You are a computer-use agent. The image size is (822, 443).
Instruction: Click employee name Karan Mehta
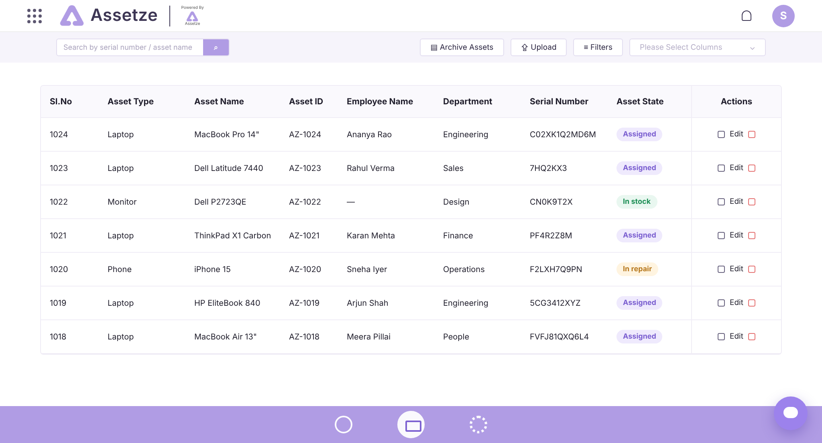pyautogui.click(x=371, y=236)
